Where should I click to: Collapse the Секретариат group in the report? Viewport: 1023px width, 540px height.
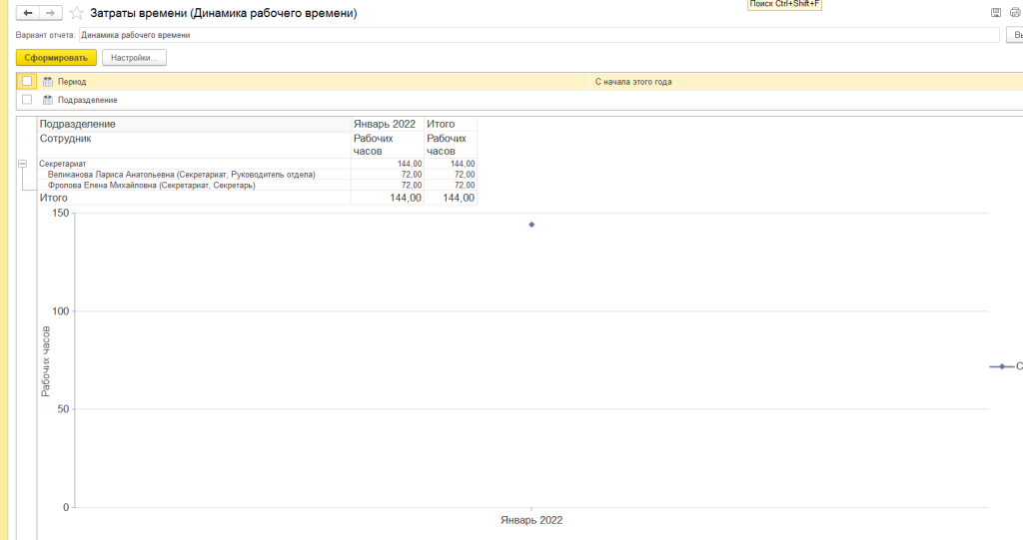click(x=22, y=164)
